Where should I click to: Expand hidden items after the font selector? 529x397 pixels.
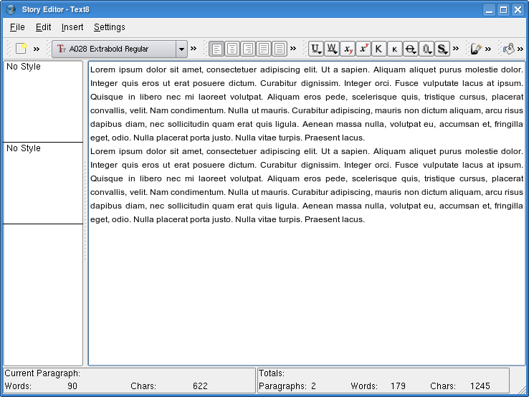point(194,49)
